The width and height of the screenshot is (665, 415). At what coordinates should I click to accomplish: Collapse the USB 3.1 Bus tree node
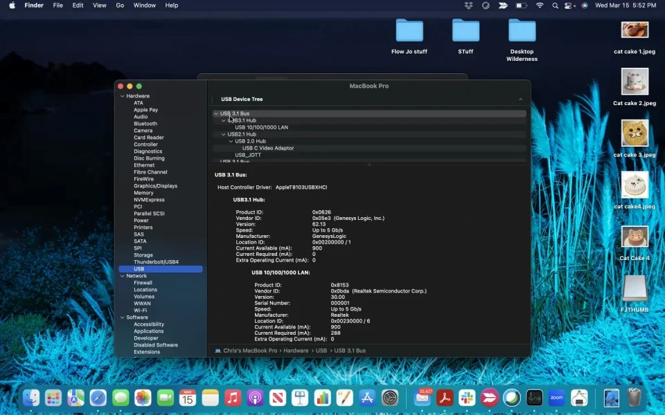click(216, 113)
